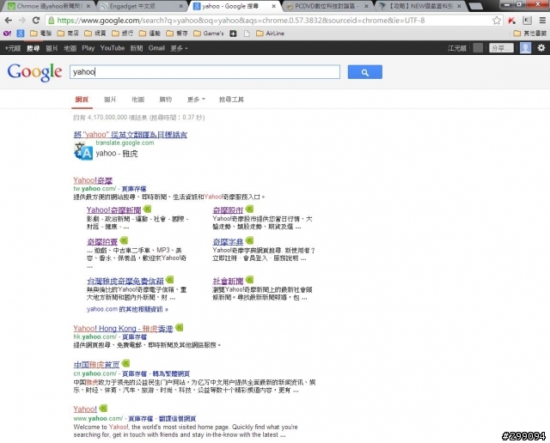Open the Yahoo!奇摩 search result
Screen dimensions: 550x443
point(93,180)
